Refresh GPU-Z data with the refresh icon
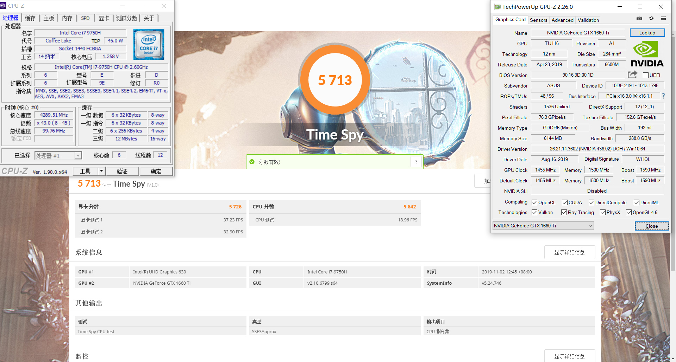 pyautogui.click(x=651, y=19)
